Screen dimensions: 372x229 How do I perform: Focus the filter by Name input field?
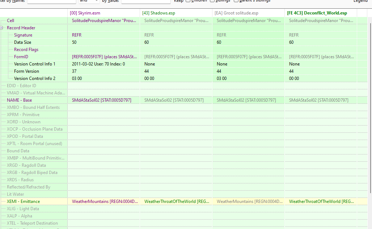(x=52, y=1)
